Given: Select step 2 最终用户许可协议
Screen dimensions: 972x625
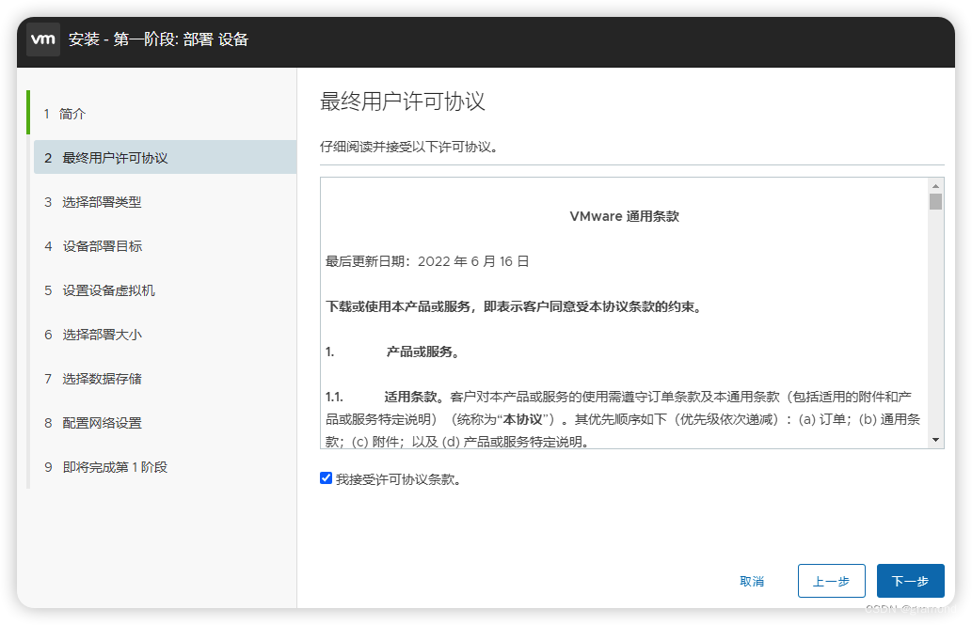Looking at the screenshot, I should click(165, 157).
